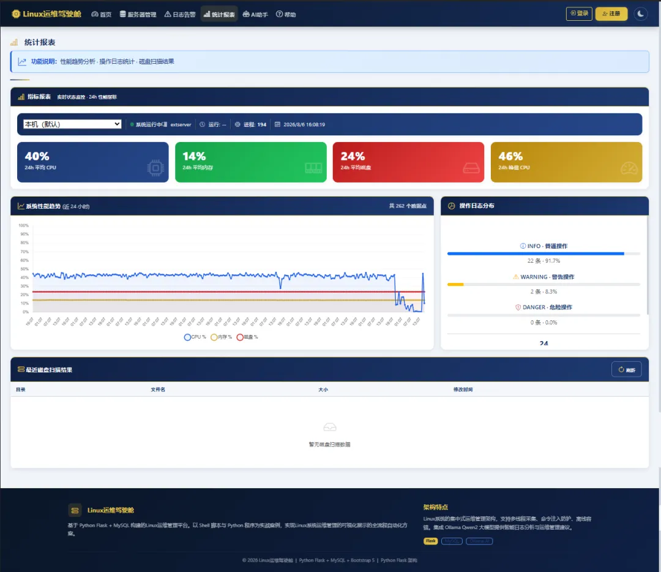Click the bar chart icon beside 统计报表 heading
The image size is (661, 572).
pos(14,42)
